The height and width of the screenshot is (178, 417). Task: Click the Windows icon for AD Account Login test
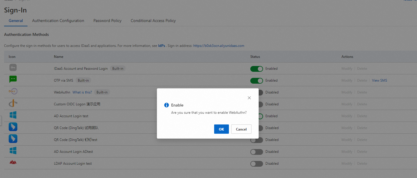(x=13, y=115)
